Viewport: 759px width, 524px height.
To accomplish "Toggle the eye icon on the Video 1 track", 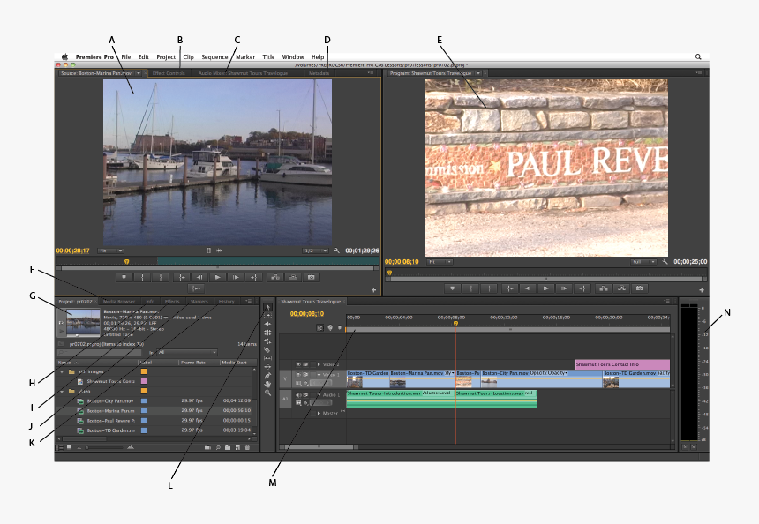I will [x=298, y=375].
